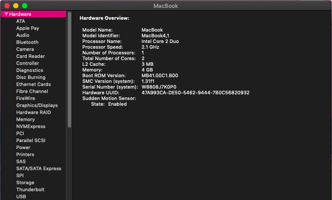Show Storage details
Image resolution: width=332 pixels, height=200 pixels.
pyautogui.click(x=25, y=182)
